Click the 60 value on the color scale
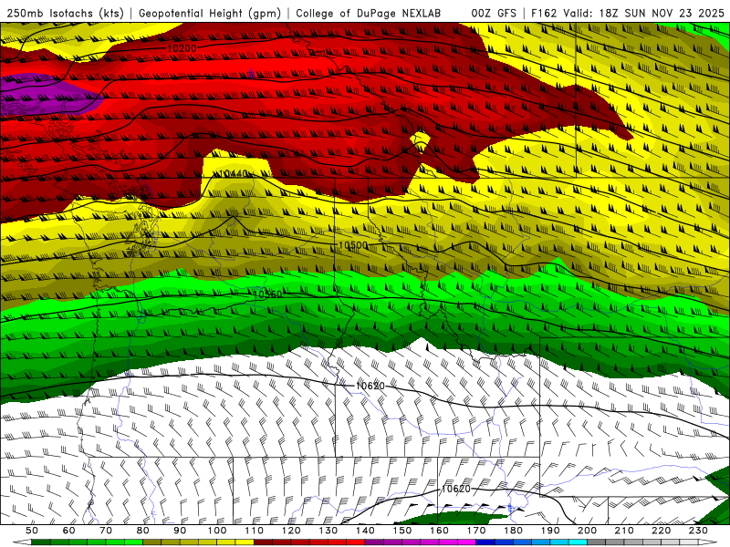Screen dimensions: 730x547 tap(69, 531)
